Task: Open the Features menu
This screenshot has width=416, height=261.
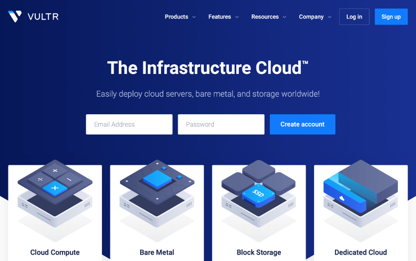Action: (x=220, y=16)
